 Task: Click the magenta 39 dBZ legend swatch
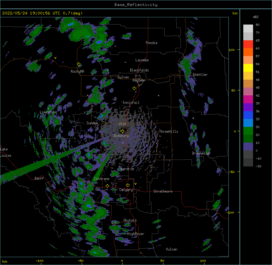point(248,99)
